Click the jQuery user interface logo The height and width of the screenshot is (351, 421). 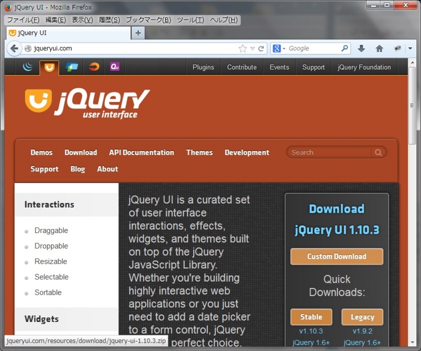pyautogui.click(x=87, y=104)
